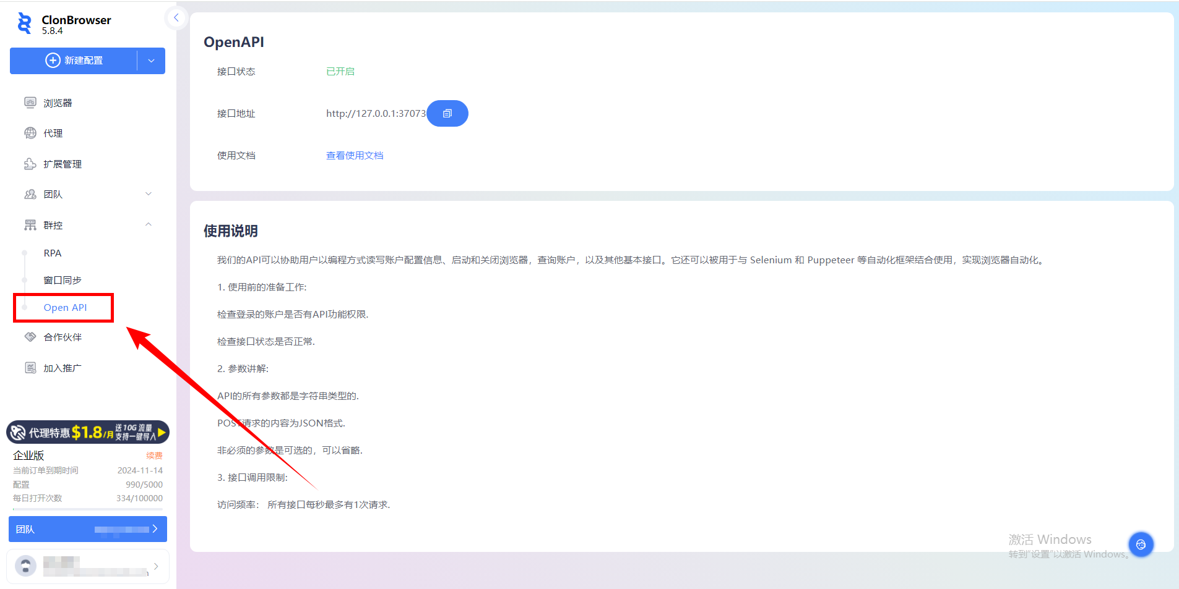Click the handshake icon beside 合作伙伴
This screenshot has height=589, width=1179.
[30, 337]
